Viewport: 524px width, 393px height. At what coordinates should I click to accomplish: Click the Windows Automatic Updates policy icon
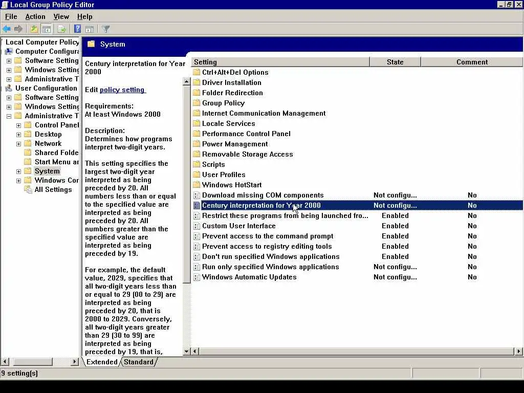197,277
